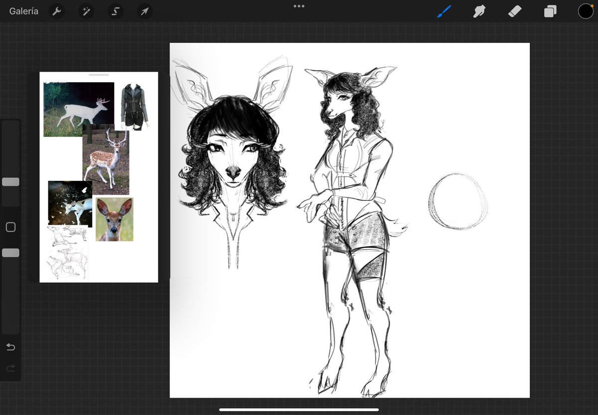This screenshot has height=415, width=598.
Task: Open the active color picker
Action: tap(586, 10)
